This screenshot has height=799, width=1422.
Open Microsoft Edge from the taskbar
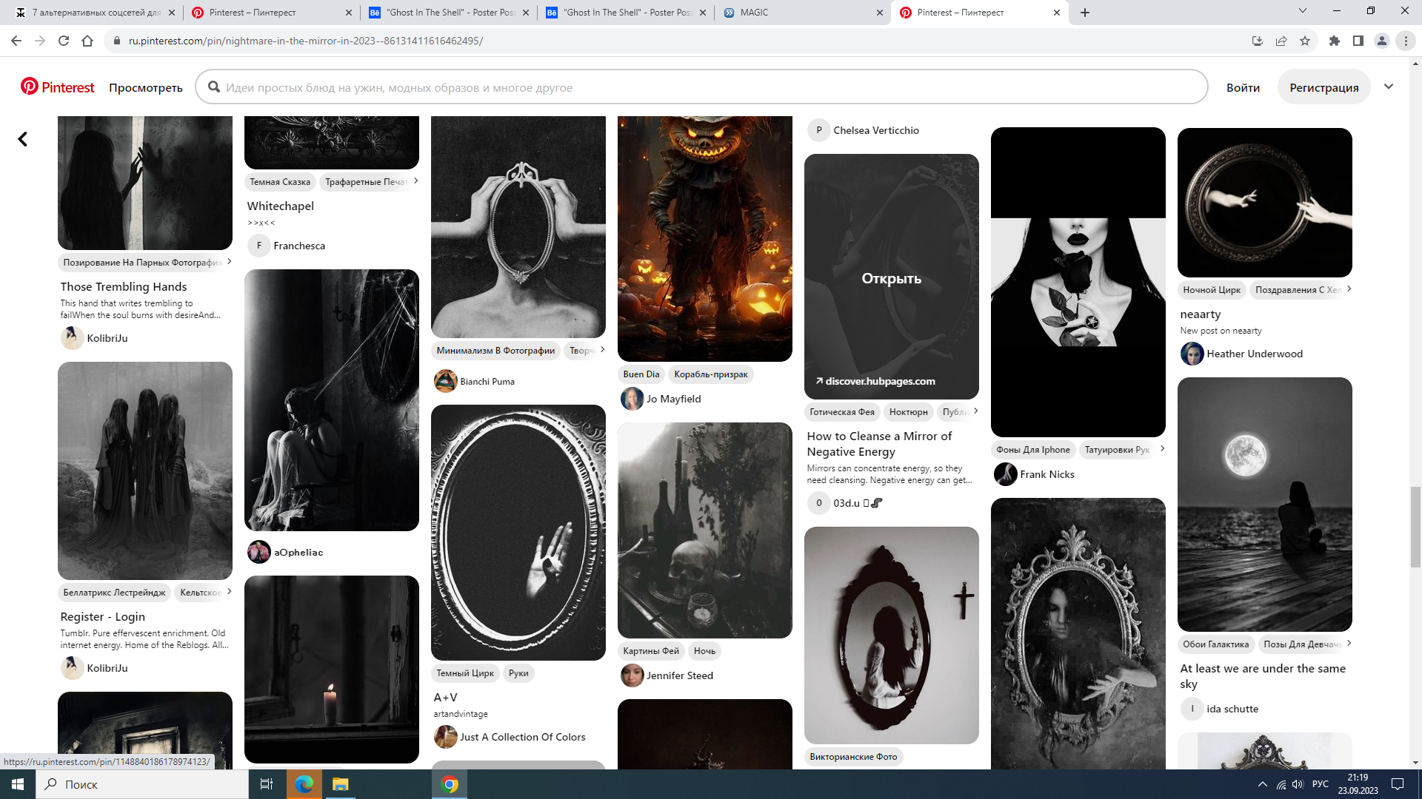304,784
